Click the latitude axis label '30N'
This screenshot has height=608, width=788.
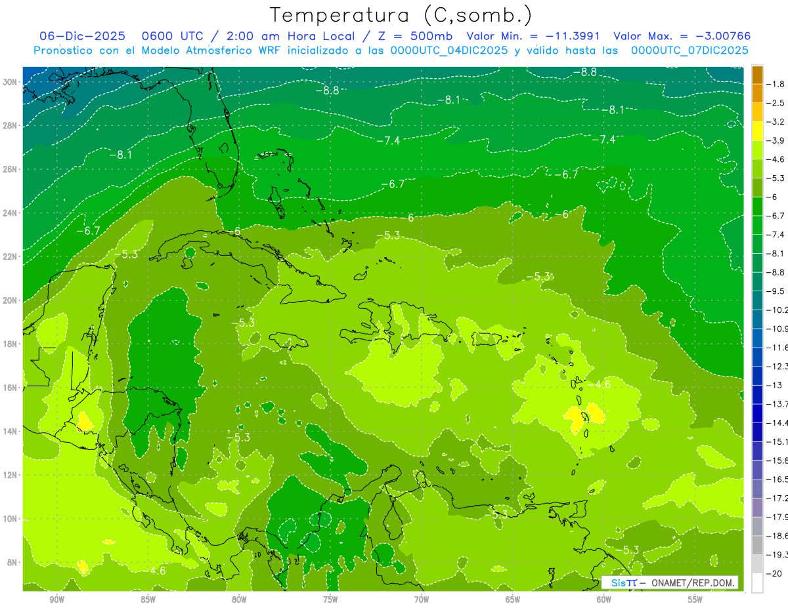click(x=11, y=82)
